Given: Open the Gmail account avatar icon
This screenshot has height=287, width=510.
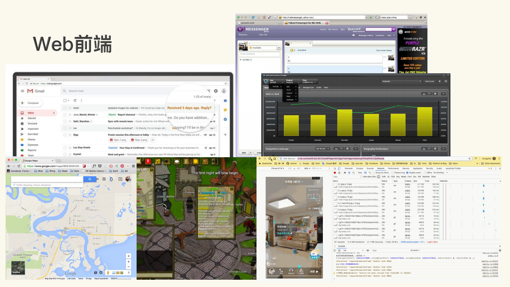Looking at the screenshot, I should pyautogui.click(x=224, y=91).
